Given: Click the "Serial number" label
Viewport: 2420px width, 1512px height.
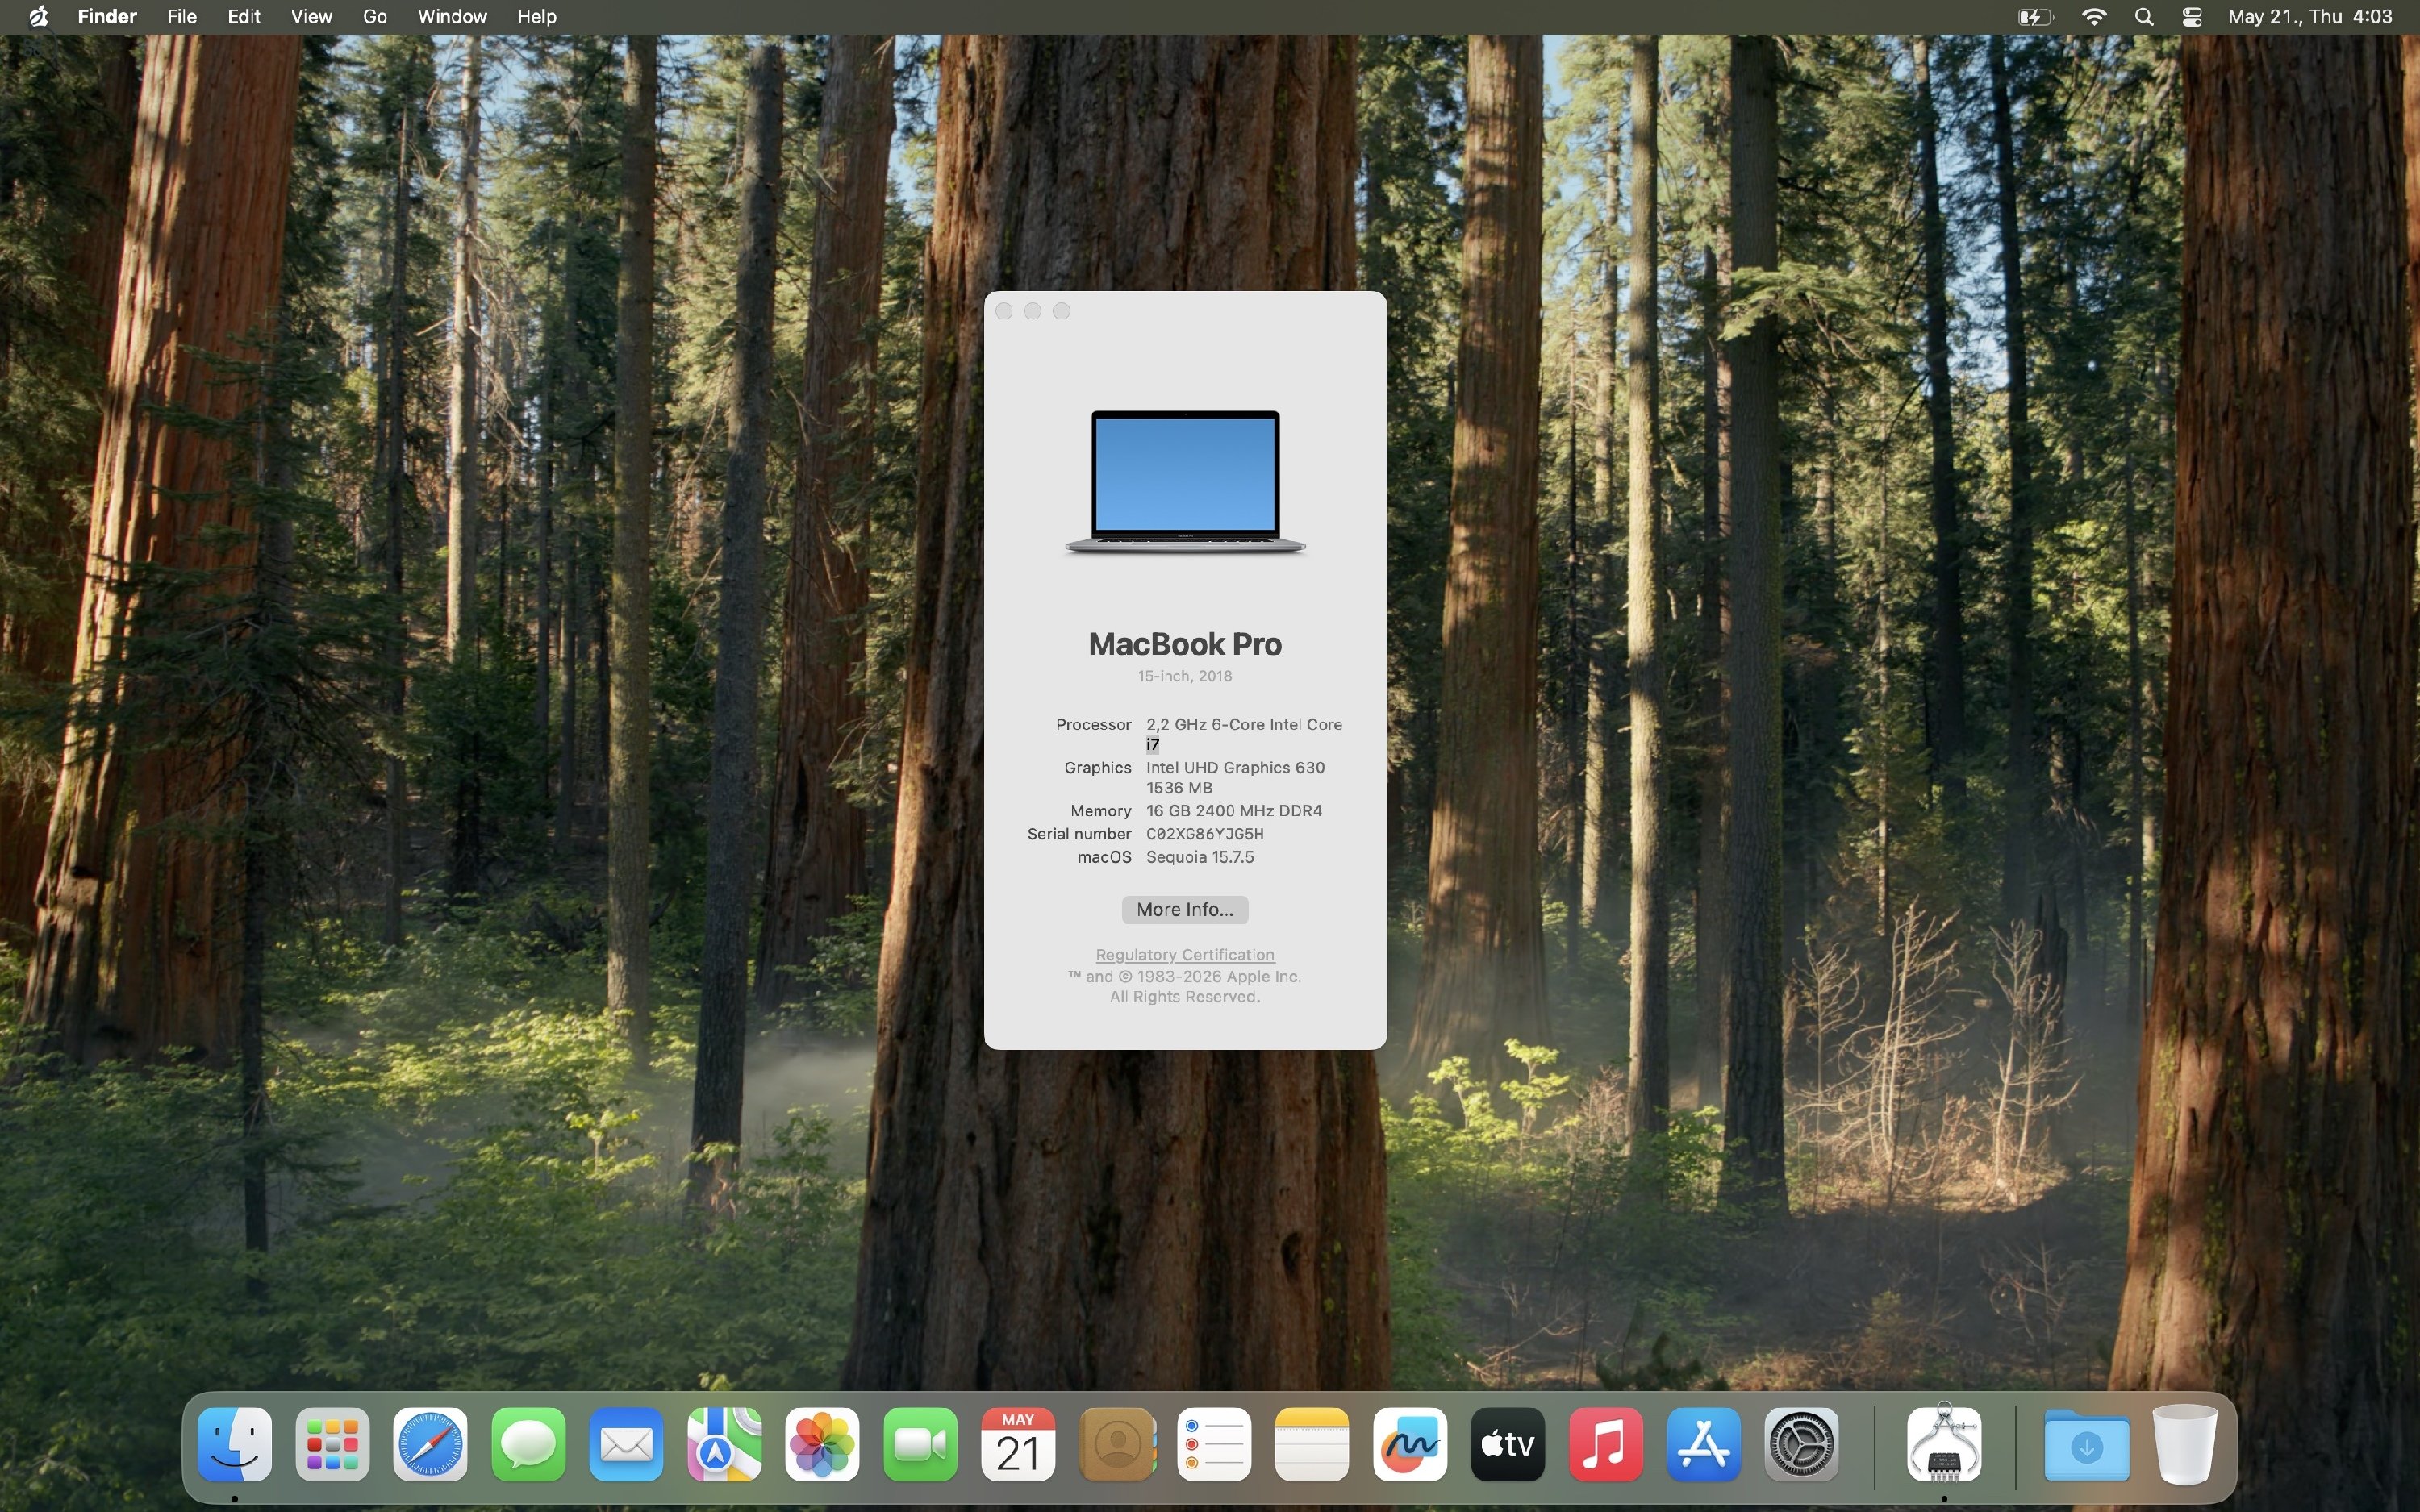Looking at the screenshot, I should [1079, 834].
